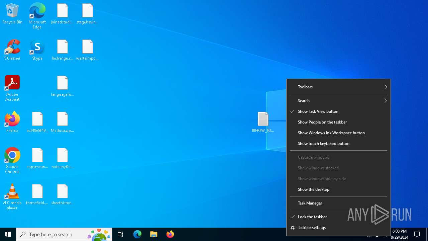Click the greyed-out Show windows stacked entry
Screen dimensions: 428x241
click(338, 168)
